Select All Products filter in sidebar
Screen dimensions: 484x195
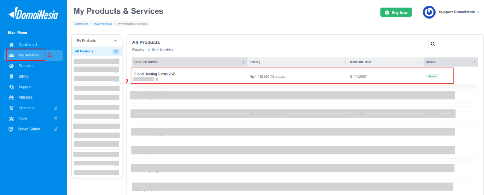pyautogui.click(x=84, y=51)
